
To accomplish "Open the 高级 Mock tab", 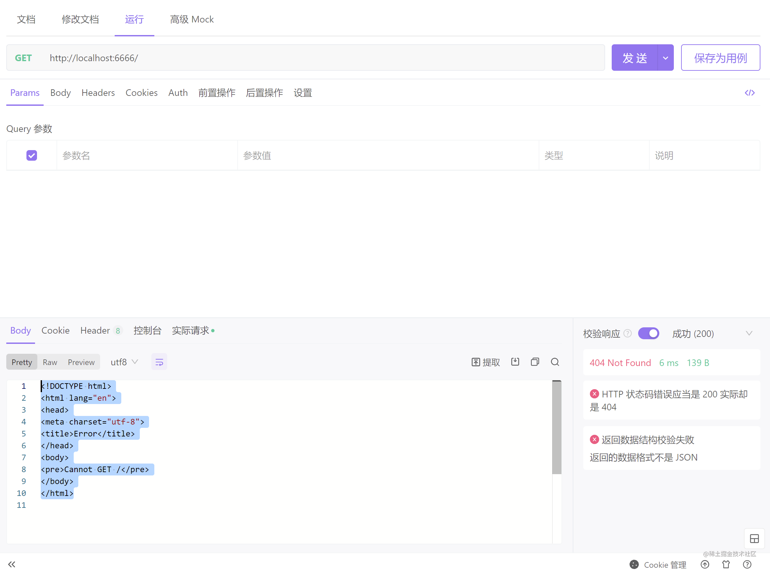I will (192, 20).
